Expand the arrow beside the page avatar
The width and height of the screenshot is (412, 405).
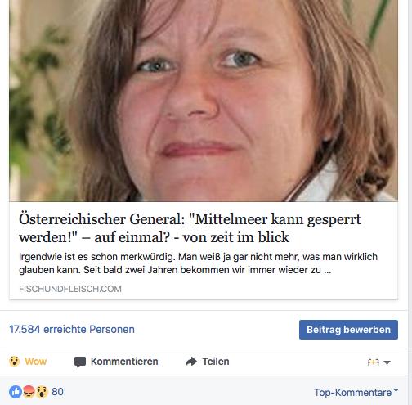pos(387,362)
